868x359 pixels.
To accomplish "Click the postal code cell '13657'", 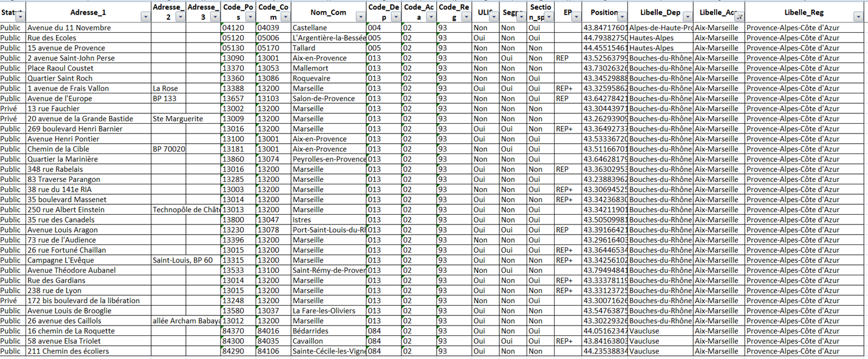I will (238, 98).
